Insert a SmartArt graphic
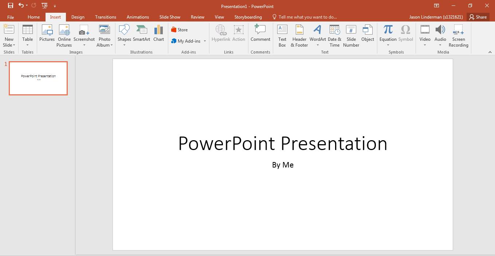Image resolution: width=495 pixels, height=256 pixels. [141, 35]
